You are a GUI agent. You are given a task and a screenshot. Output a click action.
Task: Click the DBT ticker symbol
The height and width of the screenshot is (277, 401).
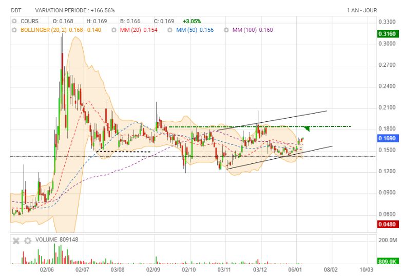point(16,10)
